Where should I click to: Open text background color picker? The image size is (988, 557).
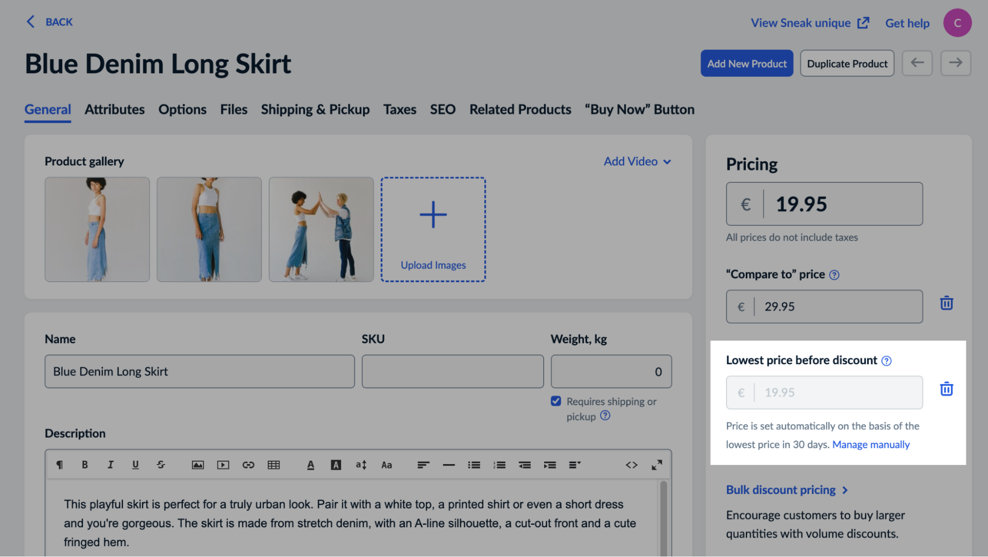click(x=336, y=465)
